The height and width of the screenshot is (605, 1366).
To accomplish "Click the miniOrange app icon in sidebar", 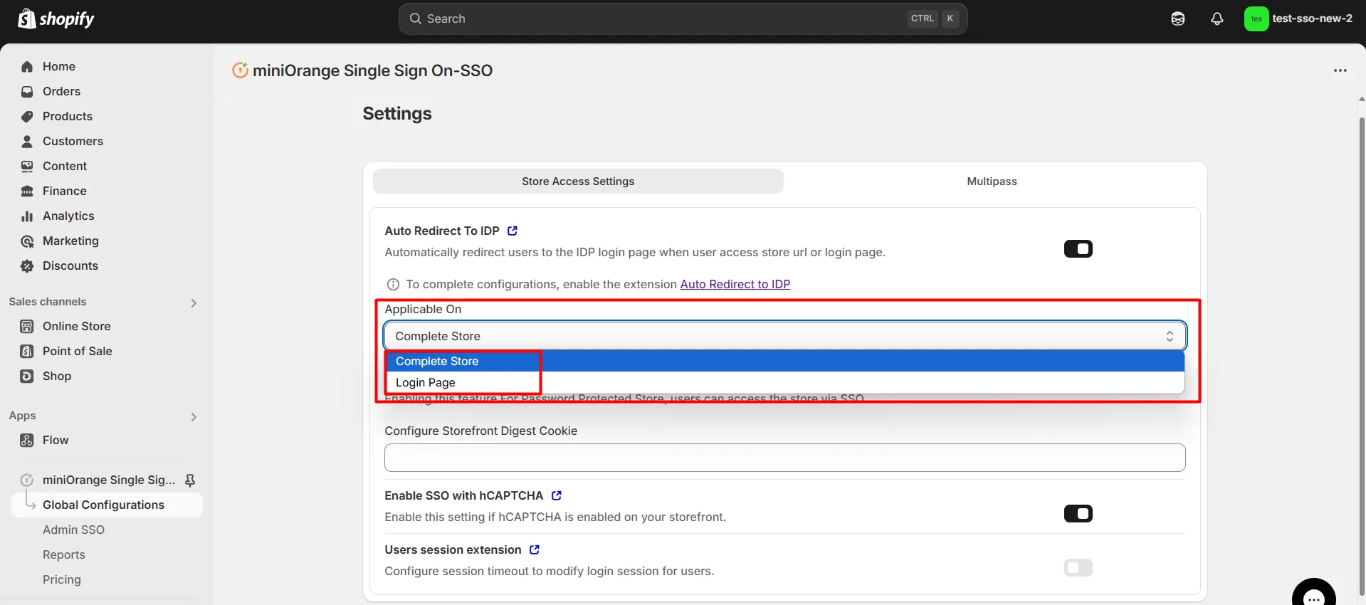I will coord(27,480).
